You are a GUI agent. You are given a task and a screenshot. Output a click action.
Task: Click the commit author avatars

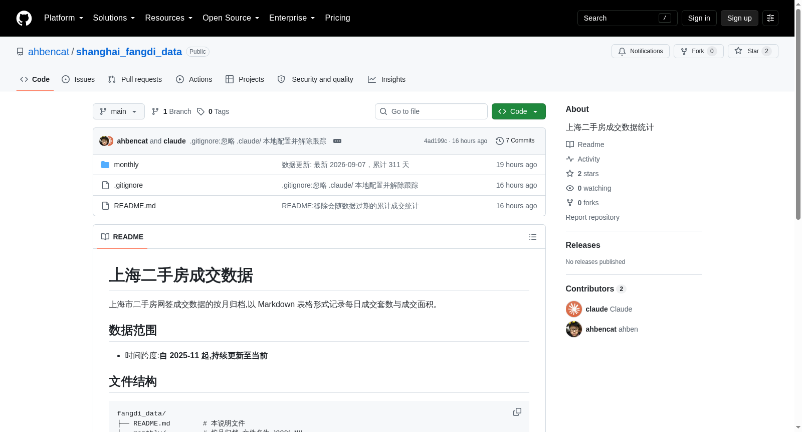pos(106,141)
